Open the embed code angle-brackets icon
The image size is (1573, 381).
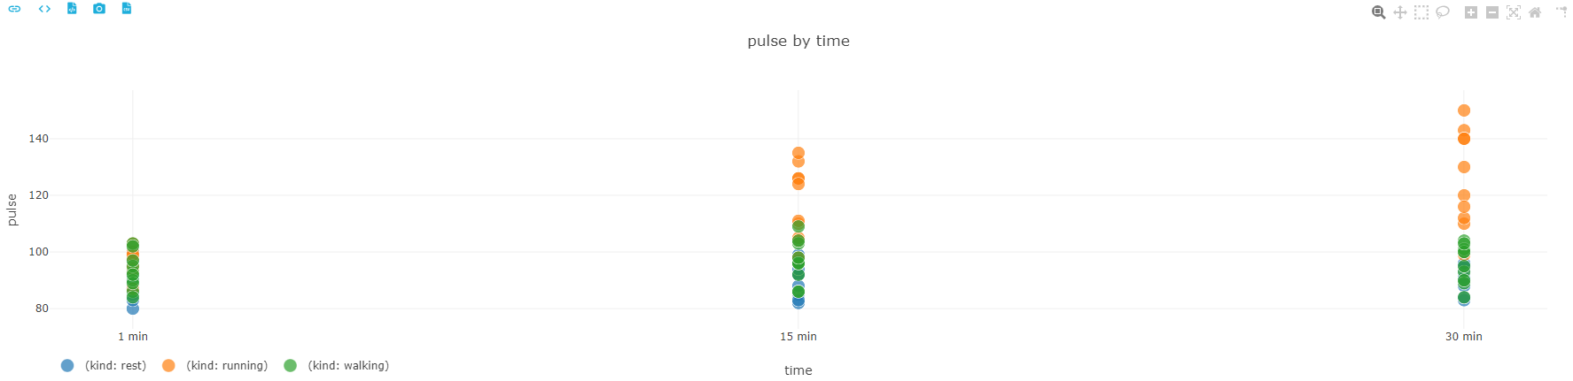click(44, 9)
